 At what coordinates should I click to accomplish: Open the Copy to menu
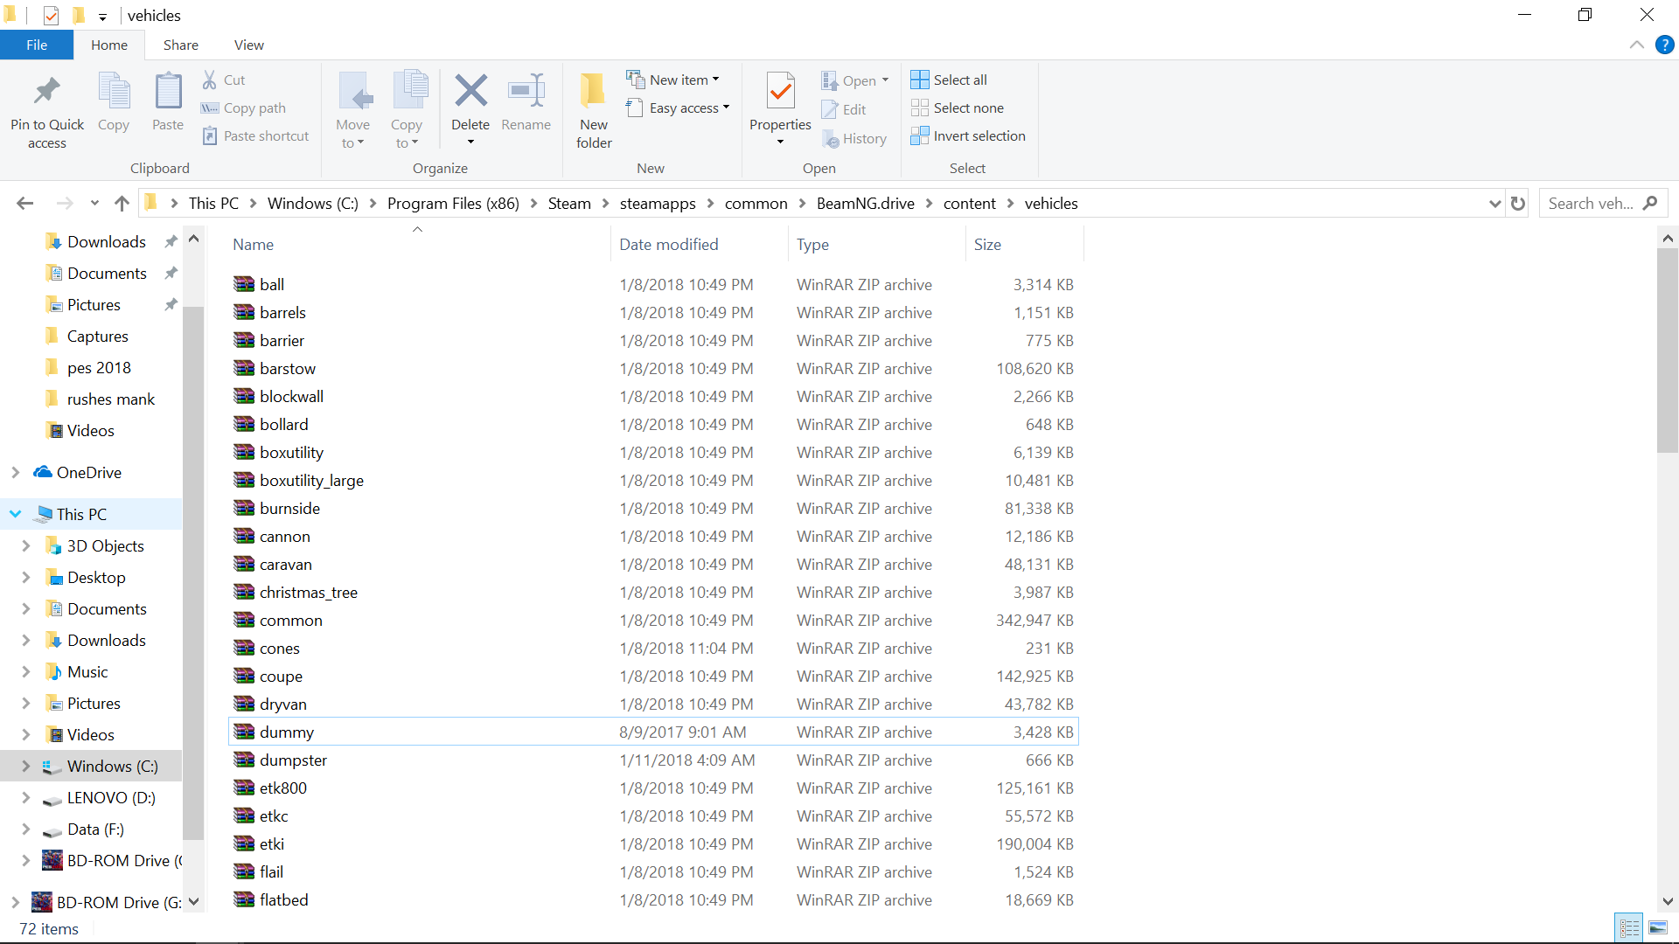pyautogui.click(x=407, y=110)
